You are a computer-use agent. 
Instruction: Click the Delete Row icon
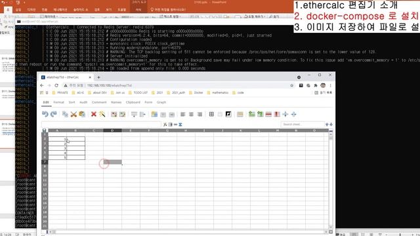[268, 114]
